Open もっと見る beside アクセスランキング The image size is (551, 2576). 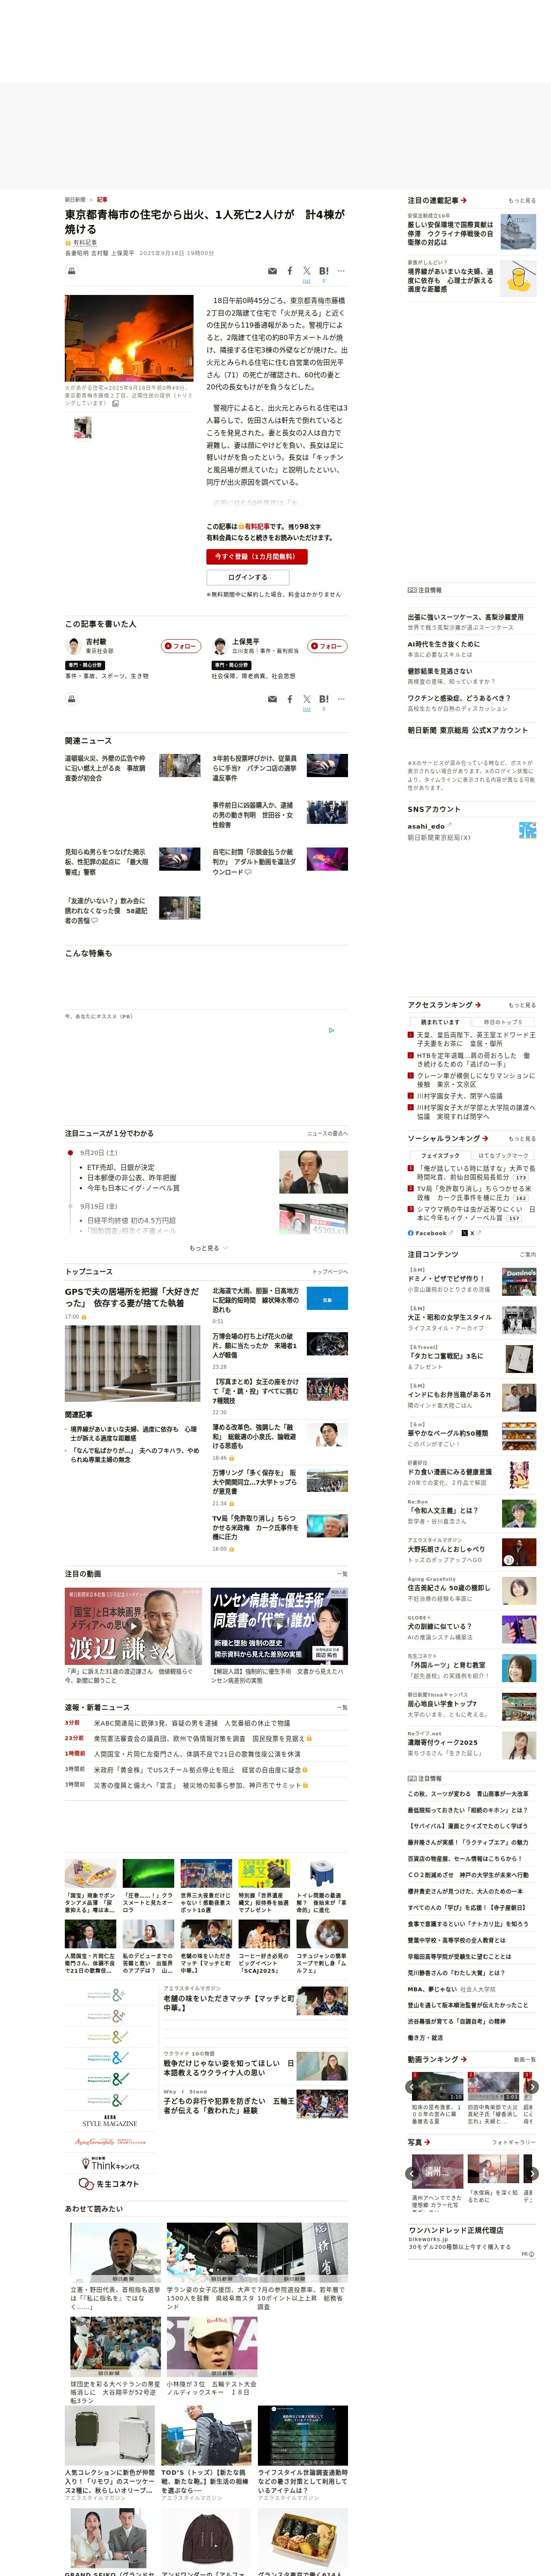pyautogui.click(x=521, y=1005)
